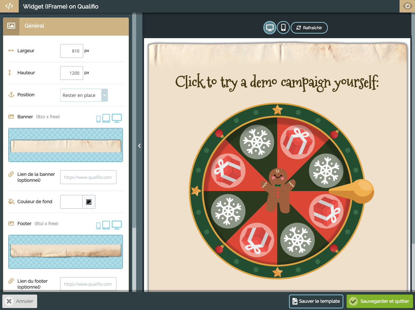Select Footer desktop device icon
The height and width of the screenshot is (310, 415).
click(x=117, y=225)
